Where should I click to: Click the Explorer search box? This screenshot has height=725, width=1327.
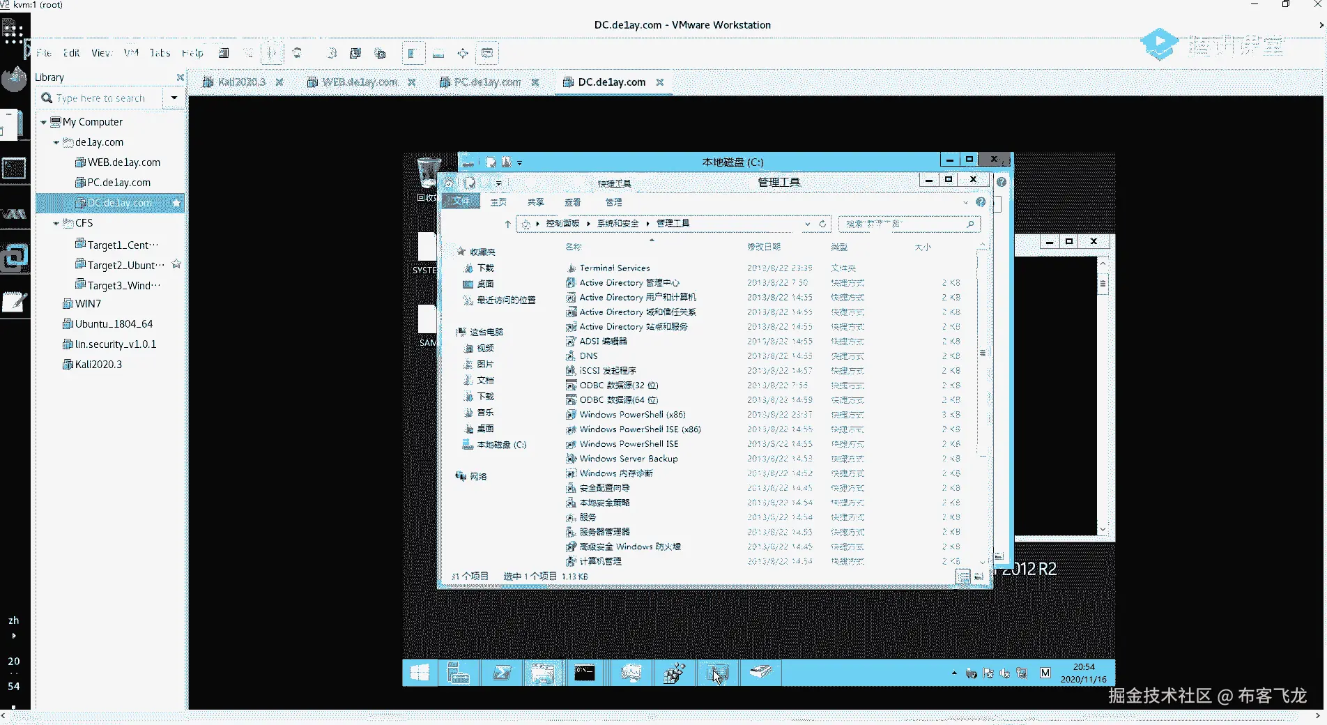[909, 224]
